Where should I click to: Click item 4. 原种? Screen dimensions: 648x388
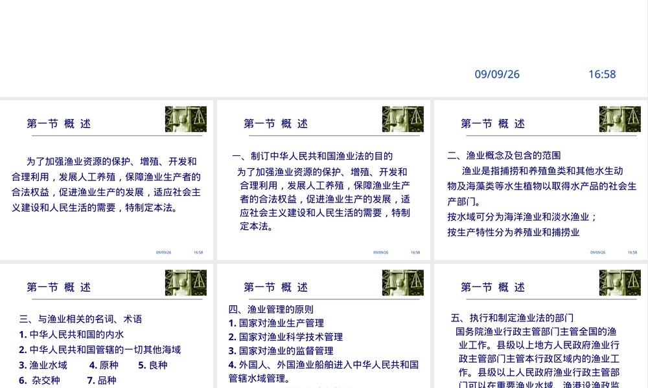point(104,365)
